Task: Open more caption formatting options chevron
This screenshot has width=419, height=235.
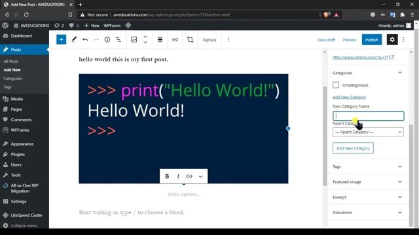Action: [x=200, y=176]
